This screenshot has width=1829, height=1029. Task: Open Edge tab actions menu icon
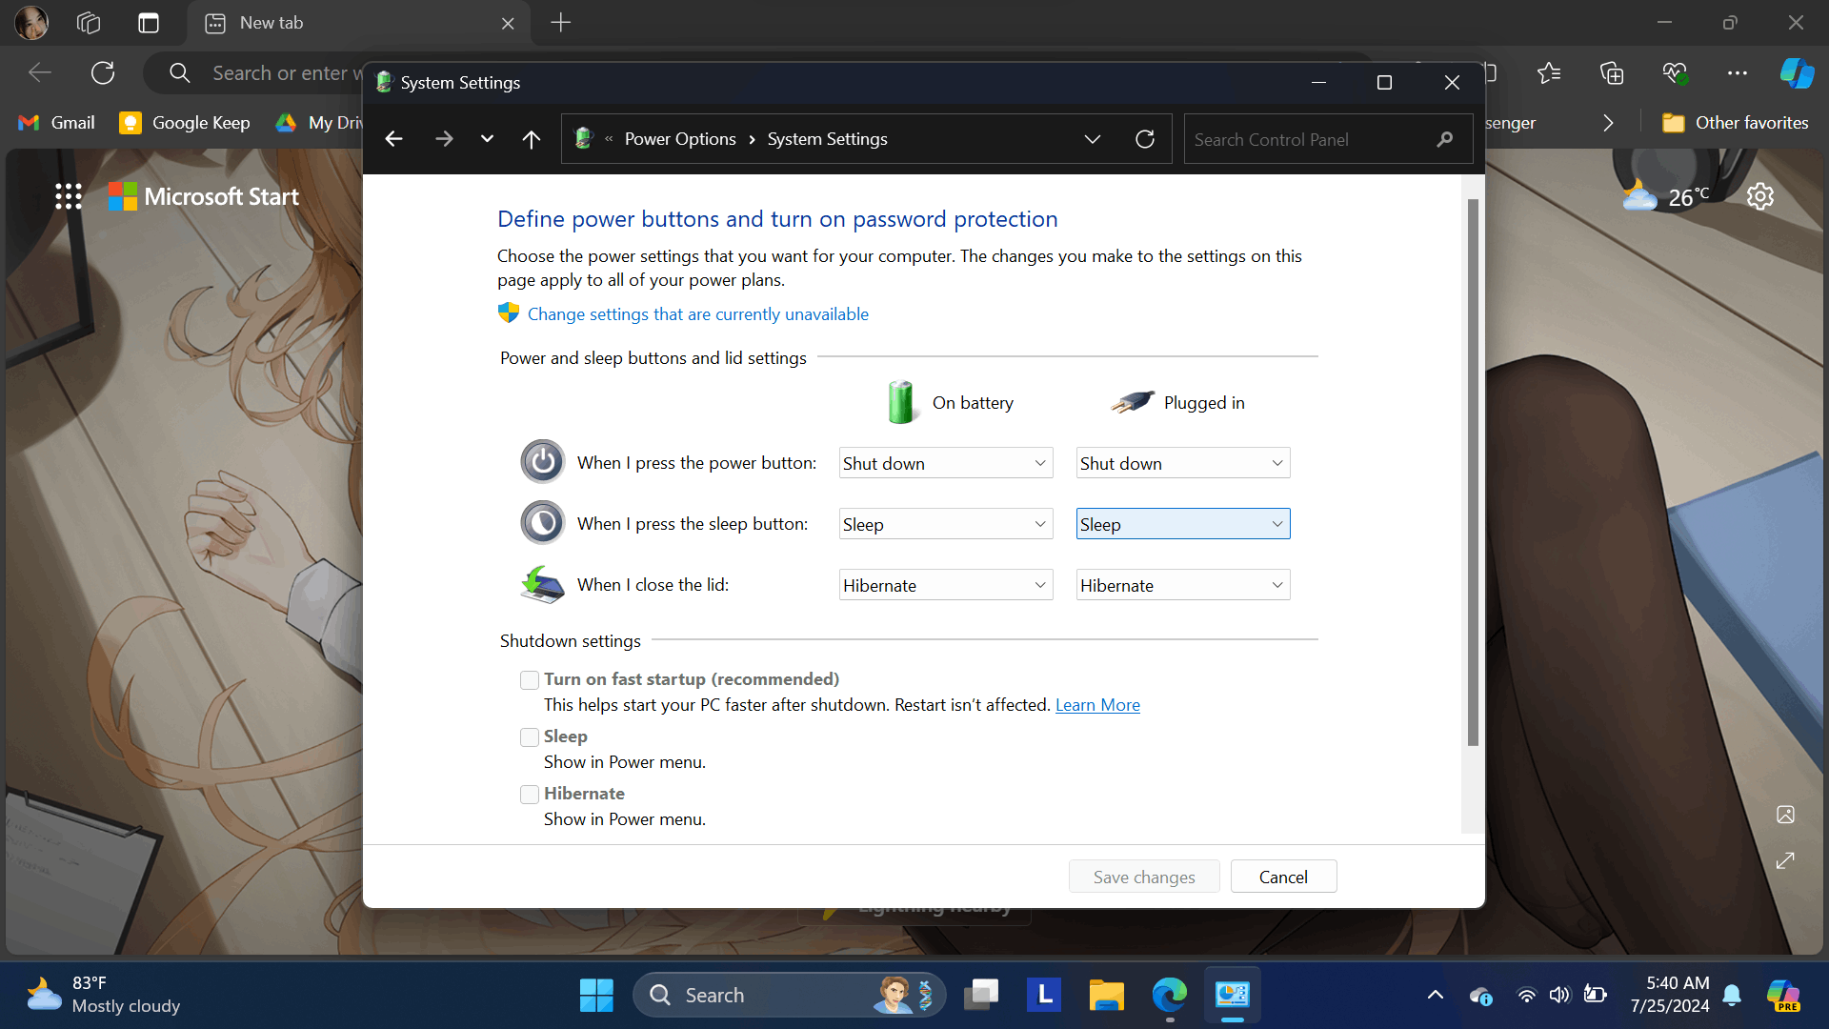149,23
